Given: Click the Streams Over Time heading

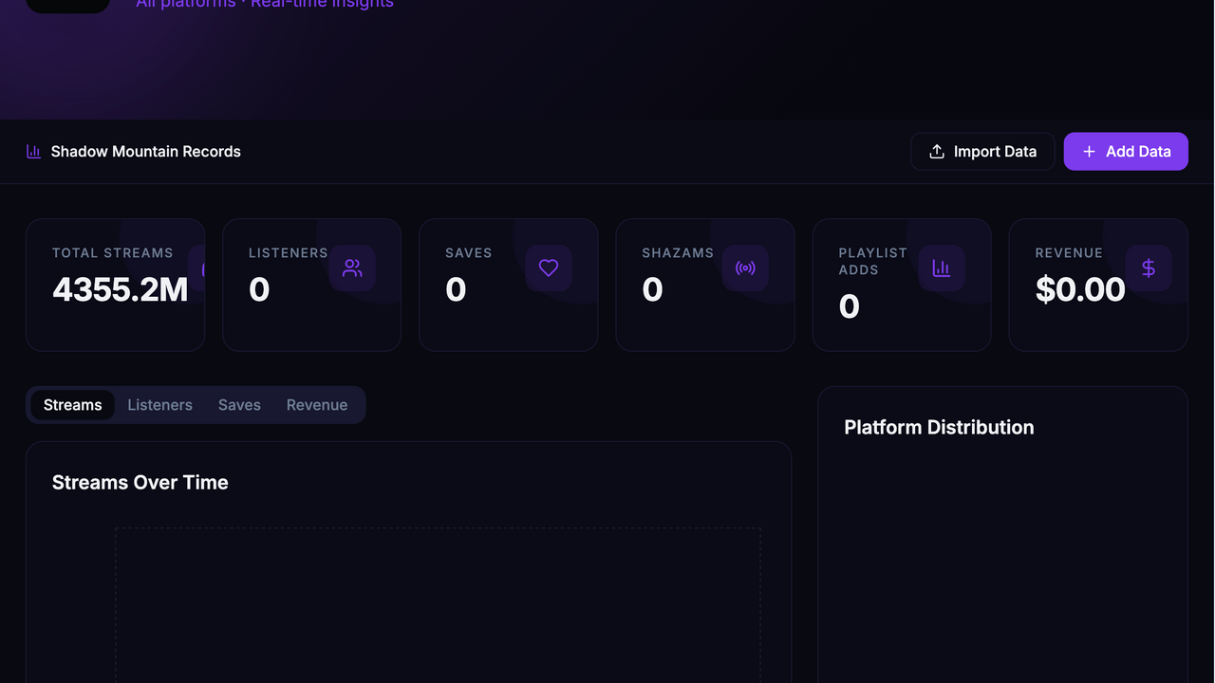Looking at the screenshot, I should (140, 482).
